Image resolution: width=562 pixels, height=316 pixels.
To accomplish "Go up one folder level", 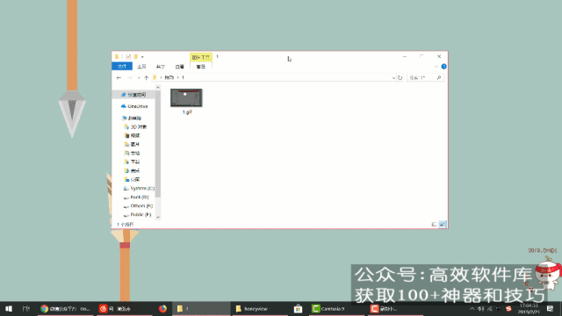I will point(147,78).
